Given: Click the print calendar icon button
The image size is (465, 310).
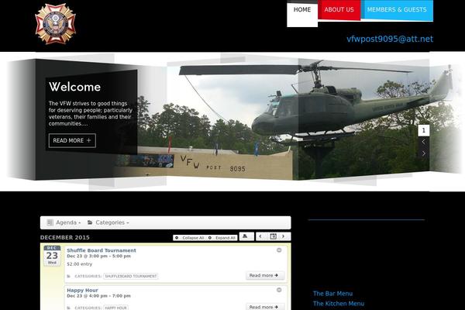Looking at the screenshot, I should coord(246,236).
